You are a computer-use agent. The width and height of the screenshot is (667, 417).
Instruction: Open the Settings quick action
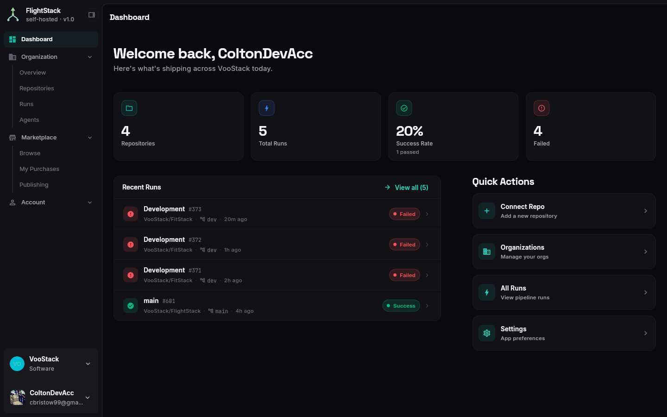point(564,333)
